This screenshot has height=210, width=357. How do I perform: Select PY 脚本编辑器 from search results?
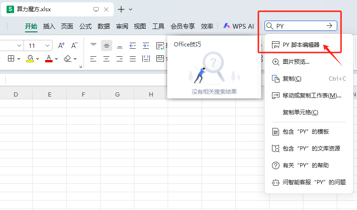pyautogui.click(x=301, y=45)
